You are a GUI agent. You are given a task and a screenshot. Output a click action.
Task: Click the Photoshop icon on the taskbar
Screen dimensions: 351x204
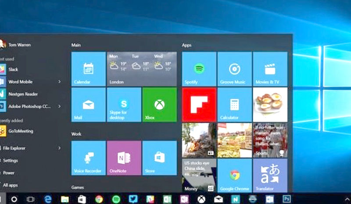coord(287,199)
